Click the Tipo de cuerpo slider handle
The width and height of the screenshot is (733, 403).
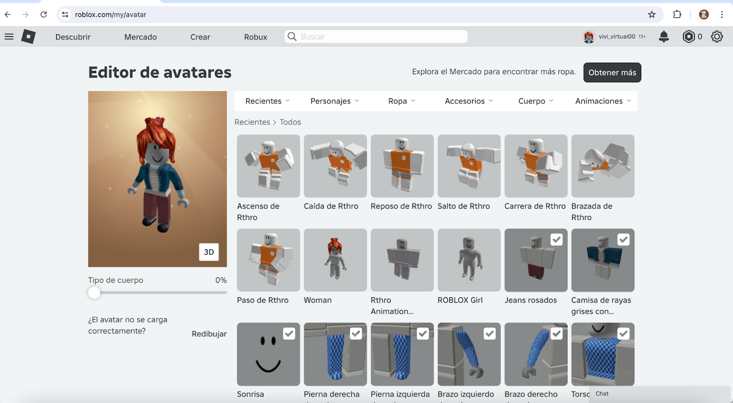tap(94, 293)
